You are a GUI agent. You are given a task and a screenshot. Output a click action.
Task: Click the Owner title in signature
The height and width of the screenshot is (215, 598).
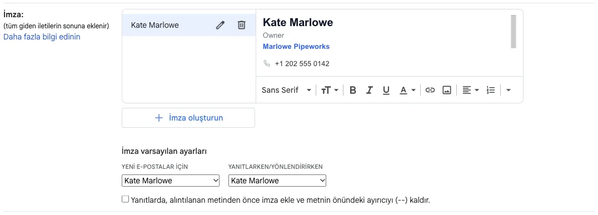273,36
